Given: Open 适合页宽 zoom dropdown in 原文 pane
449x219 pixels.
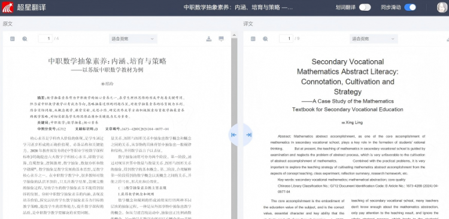Looking at the screenshot, I should point(133,39).
